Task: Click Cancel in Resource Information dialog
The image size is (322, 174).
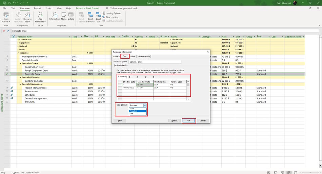Action: 203,121
